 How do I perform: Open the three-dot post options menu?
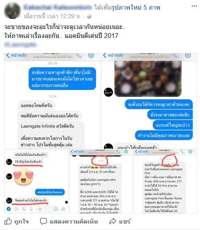pyautogui.click(x=194, y=6)
